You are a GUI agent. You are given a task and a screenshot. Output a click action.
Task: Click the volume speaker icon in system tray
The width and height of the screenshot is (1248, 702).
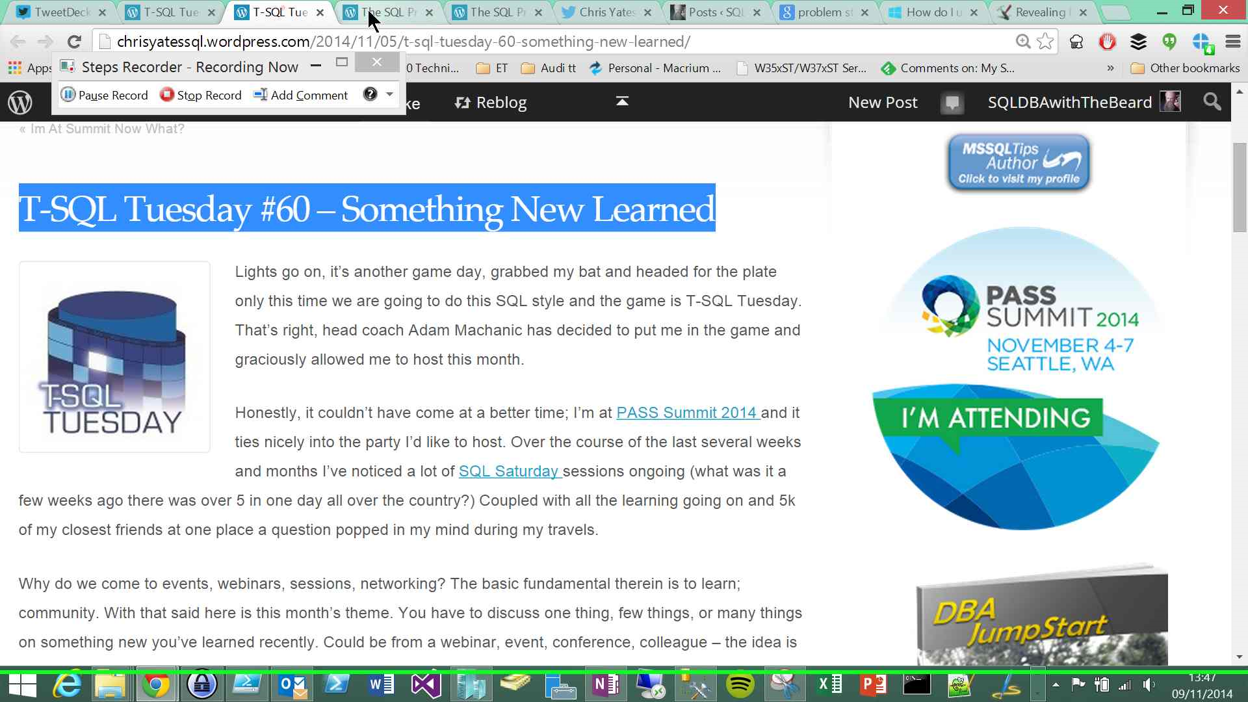(1149, 684)
